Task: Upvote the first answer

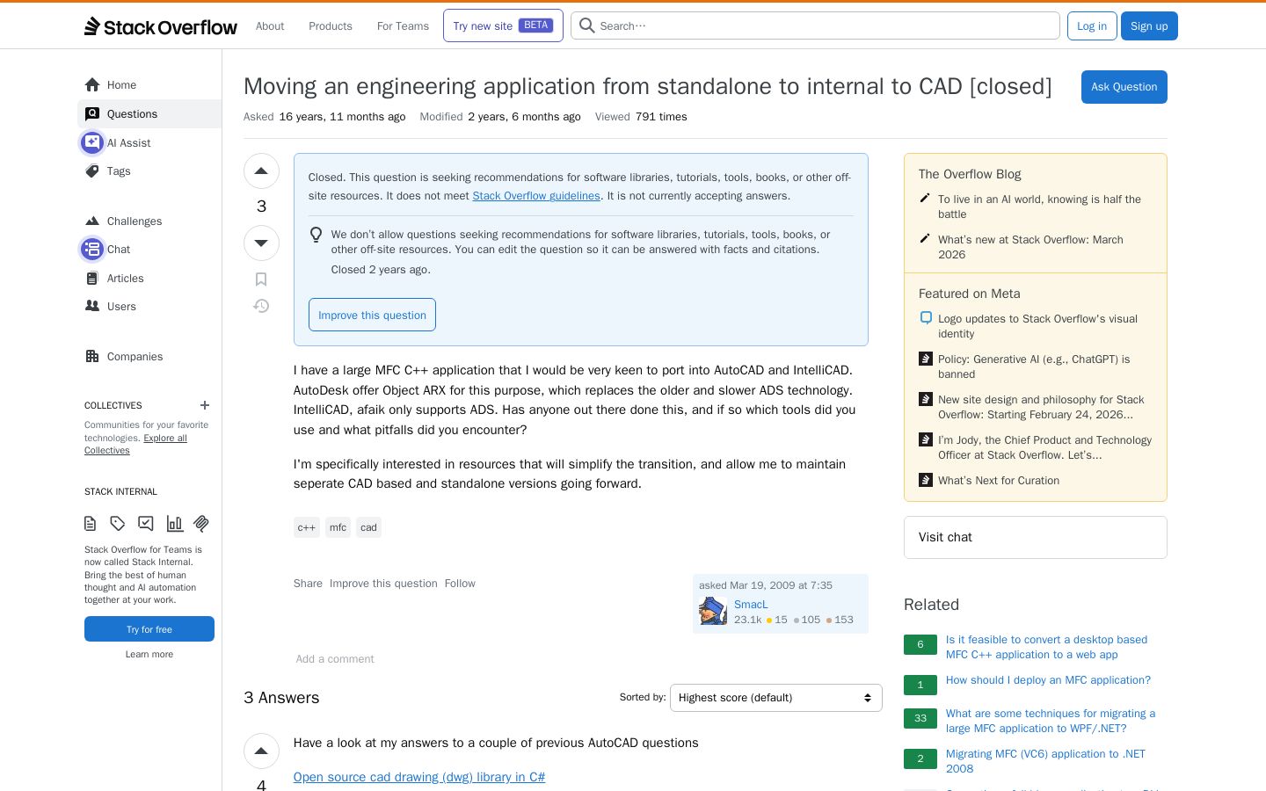Action: 261,751
